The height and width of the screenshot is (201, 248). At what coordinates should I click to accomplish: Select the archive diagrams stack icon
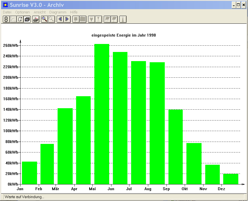tap(27, 19)
